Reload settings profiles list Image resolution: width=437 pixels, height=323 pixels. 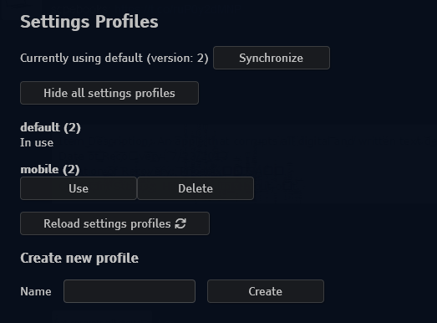coord(114,223)
